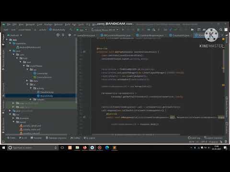The height and width of the screenshot is (172, 230).
Task: Click the onCreate override gutter icon
Action: 84,52
